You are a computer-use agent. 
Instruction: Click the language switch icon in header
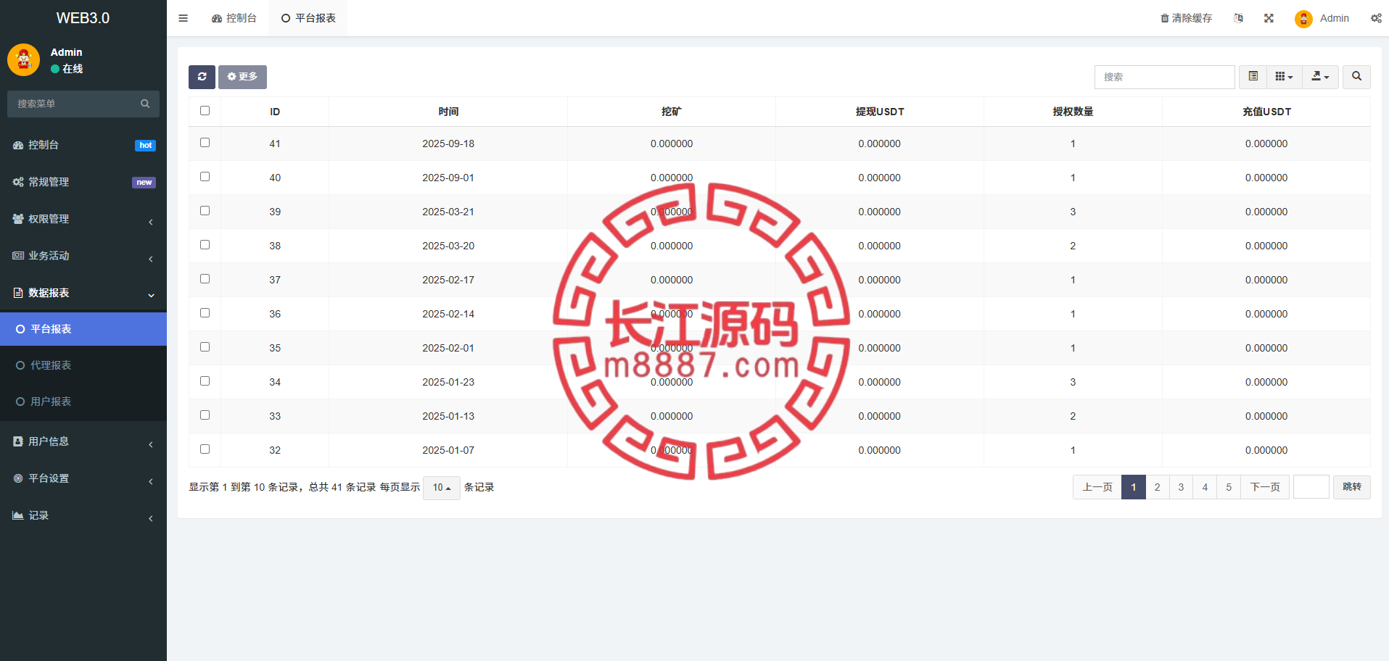tap(1238, 18)
